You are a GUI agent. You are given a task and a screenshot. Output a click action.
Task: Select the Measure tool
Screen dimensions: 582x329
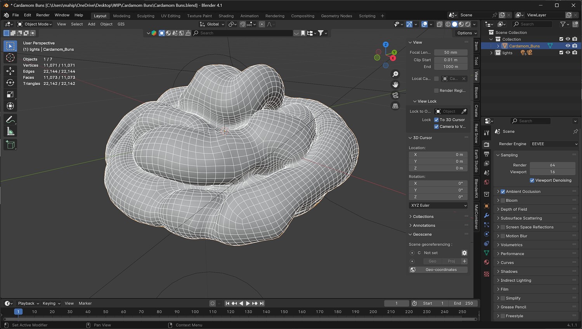(x=10, y=132)
